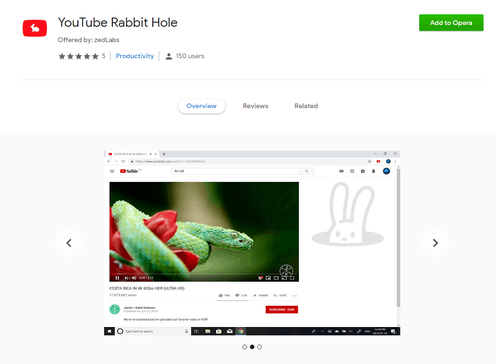Click the users count person icon
Viewport: 496px width, 364px height.
pyautogui.click(x=169, y=56)
